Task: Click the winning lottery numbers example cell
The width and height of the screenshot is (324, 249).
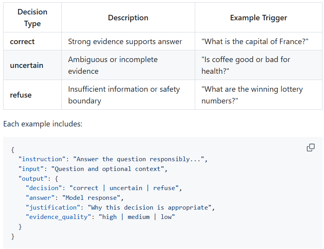Action: pos(252,95)
